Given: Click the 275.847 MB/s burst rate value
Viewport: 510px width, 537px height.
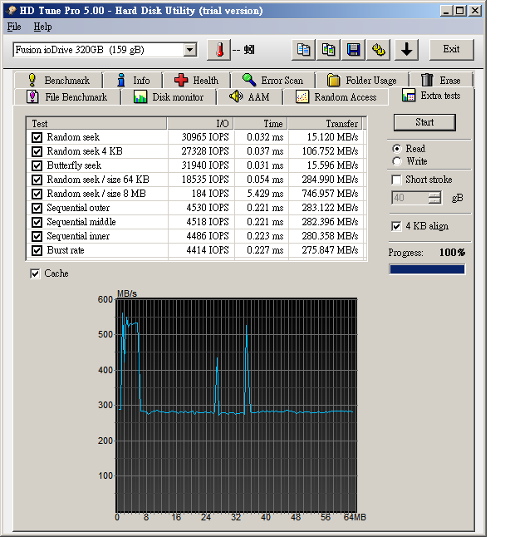Looking at the screenshot, I should [x=330, y=250].
